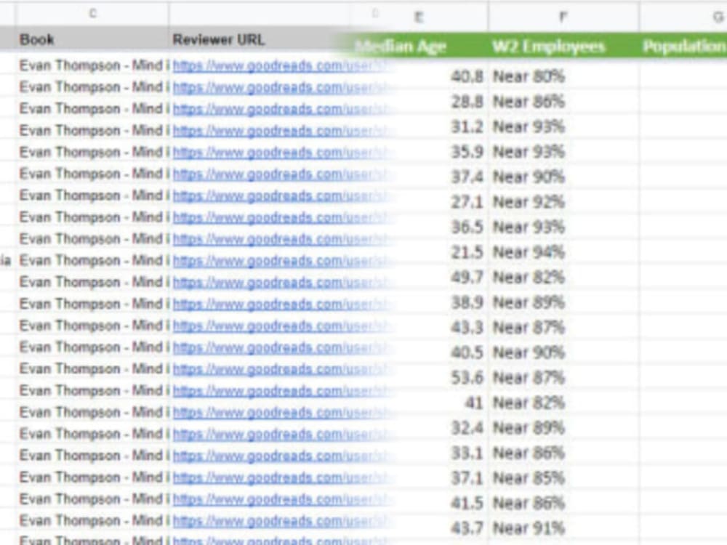Select column E header
The image size is (727, 545).
pos(419,17)
